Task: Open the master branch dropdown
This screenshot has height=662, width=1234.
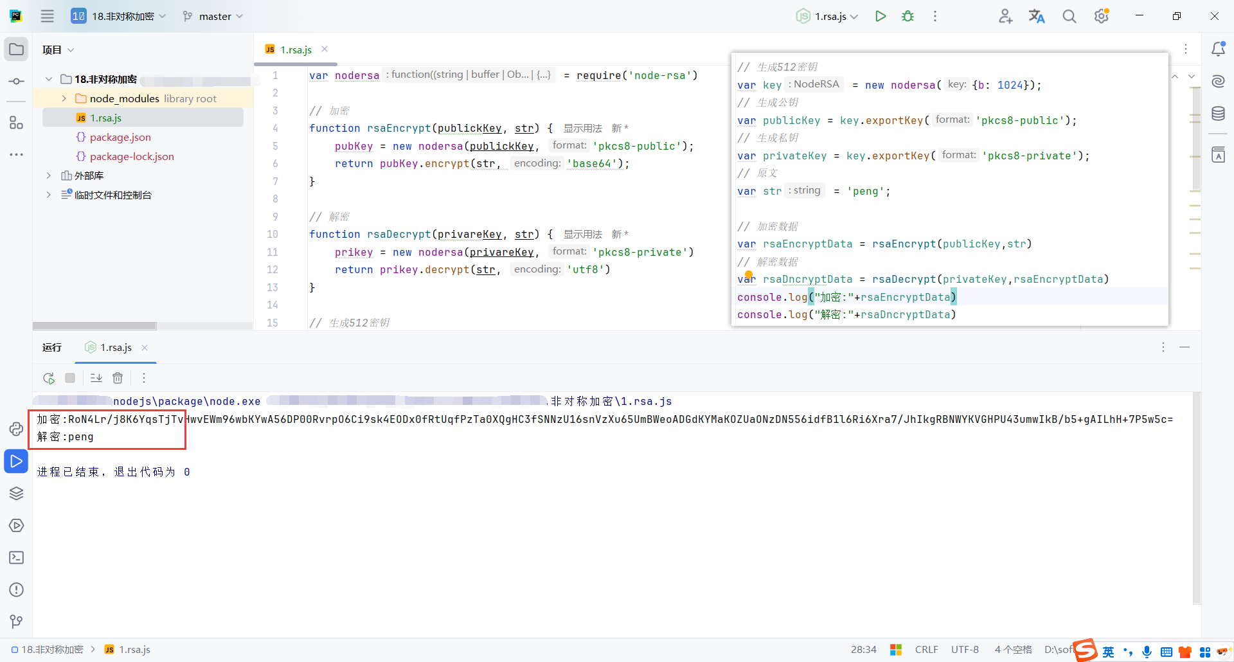Action: click(213, 17)
